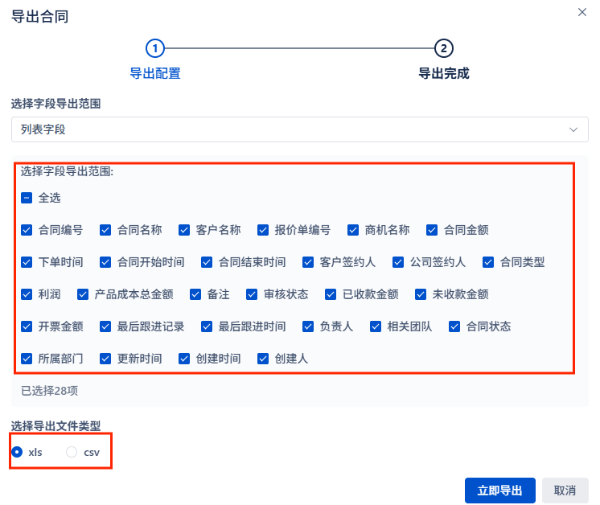The image size is (600, 505).
Task: Uncheck the 开票金额 checkbox
Action: pos(27,326)
